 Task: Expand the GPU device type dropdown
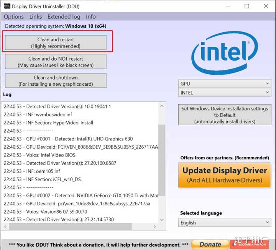coord(225,84)
